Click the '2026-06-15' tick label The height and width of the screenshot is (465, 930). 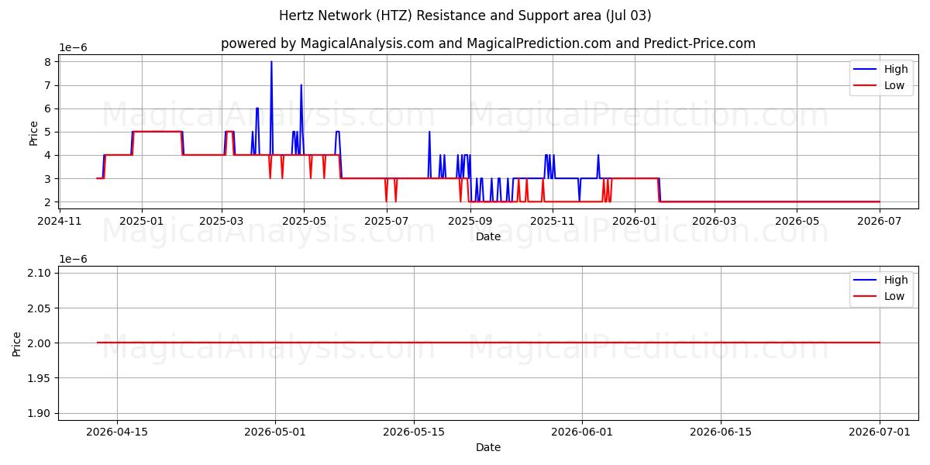(x=721, y=432)
